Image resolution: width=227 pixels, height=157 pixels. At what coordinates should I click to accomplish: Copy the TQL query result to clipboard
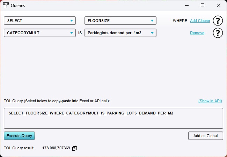pos(74,148)
